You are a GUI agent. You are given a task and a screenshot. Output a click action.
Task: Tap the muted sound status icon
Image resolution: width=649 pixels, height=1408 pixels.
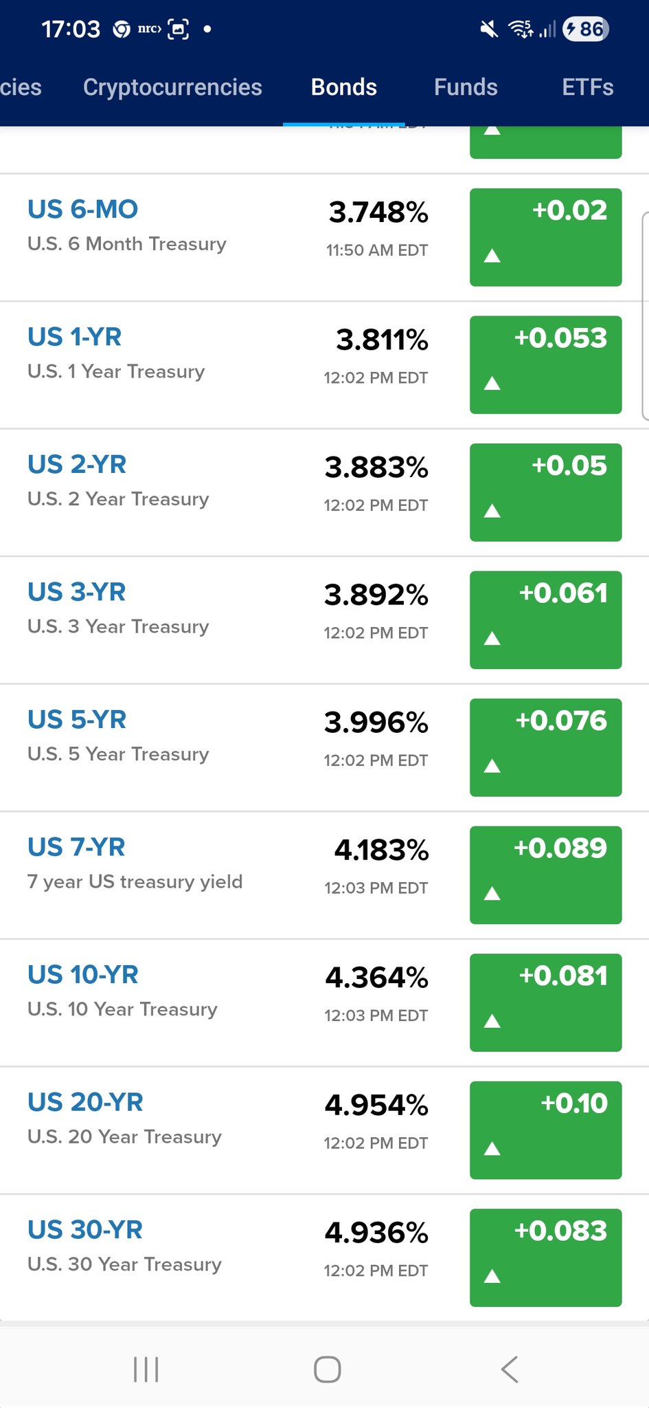click(x=489, y=29)
